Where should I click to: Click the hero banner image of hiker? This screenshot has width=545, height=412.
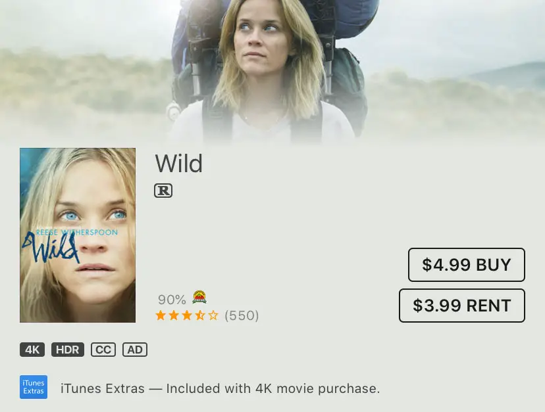(x=272, y=71)
